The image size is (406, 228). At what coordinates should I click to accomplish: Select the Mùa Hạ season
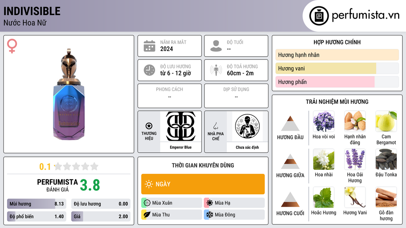[234, 203]
